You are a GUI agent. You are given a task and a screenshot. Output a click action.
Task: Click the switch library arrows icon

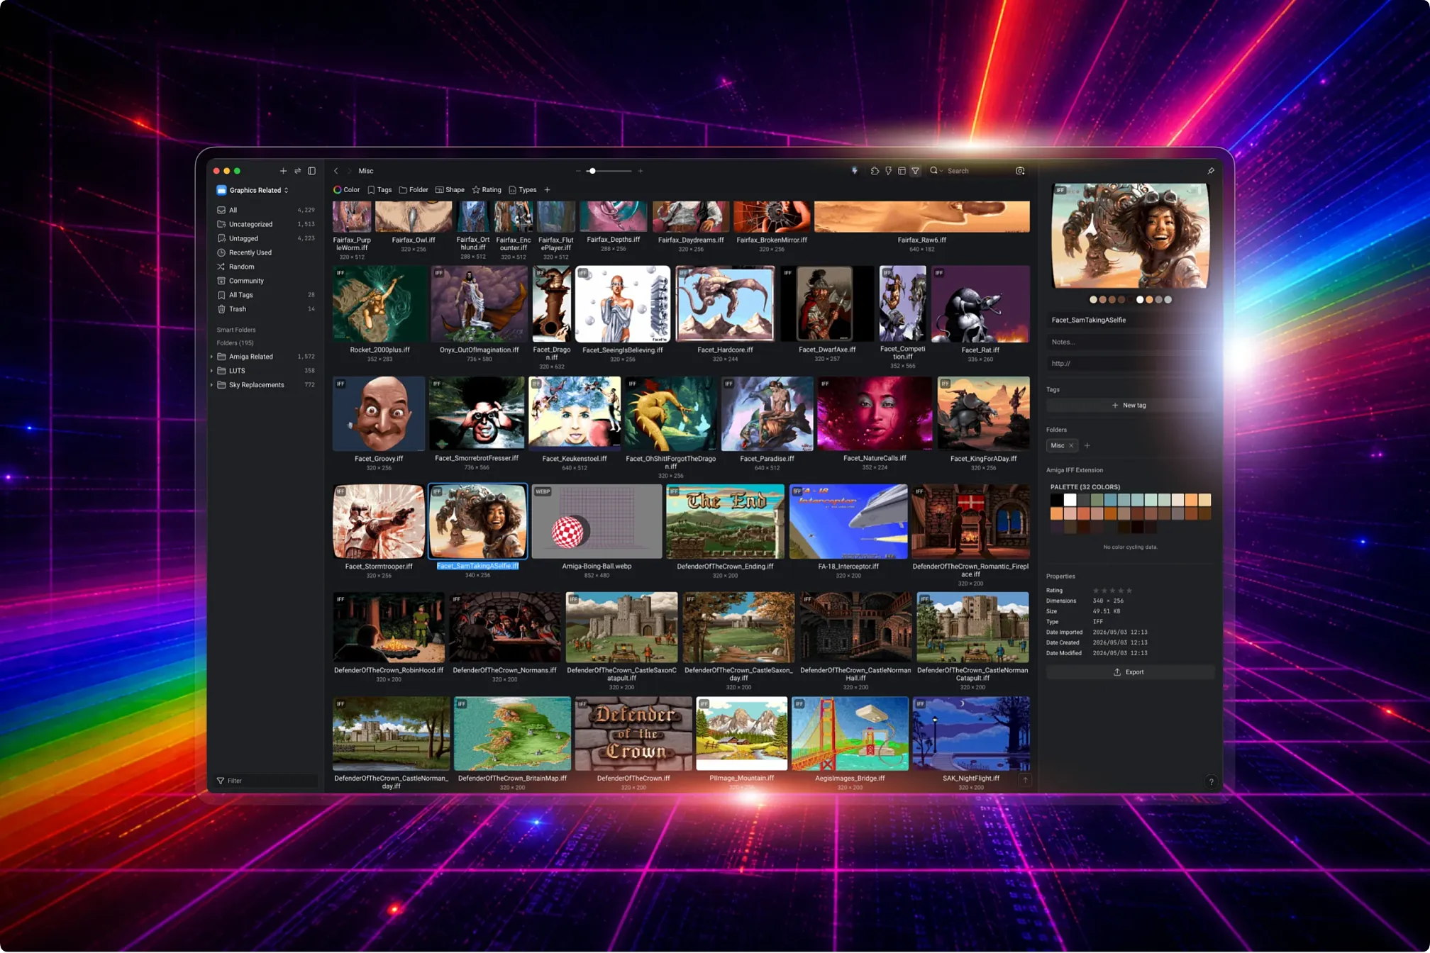[x=298, y=171]
